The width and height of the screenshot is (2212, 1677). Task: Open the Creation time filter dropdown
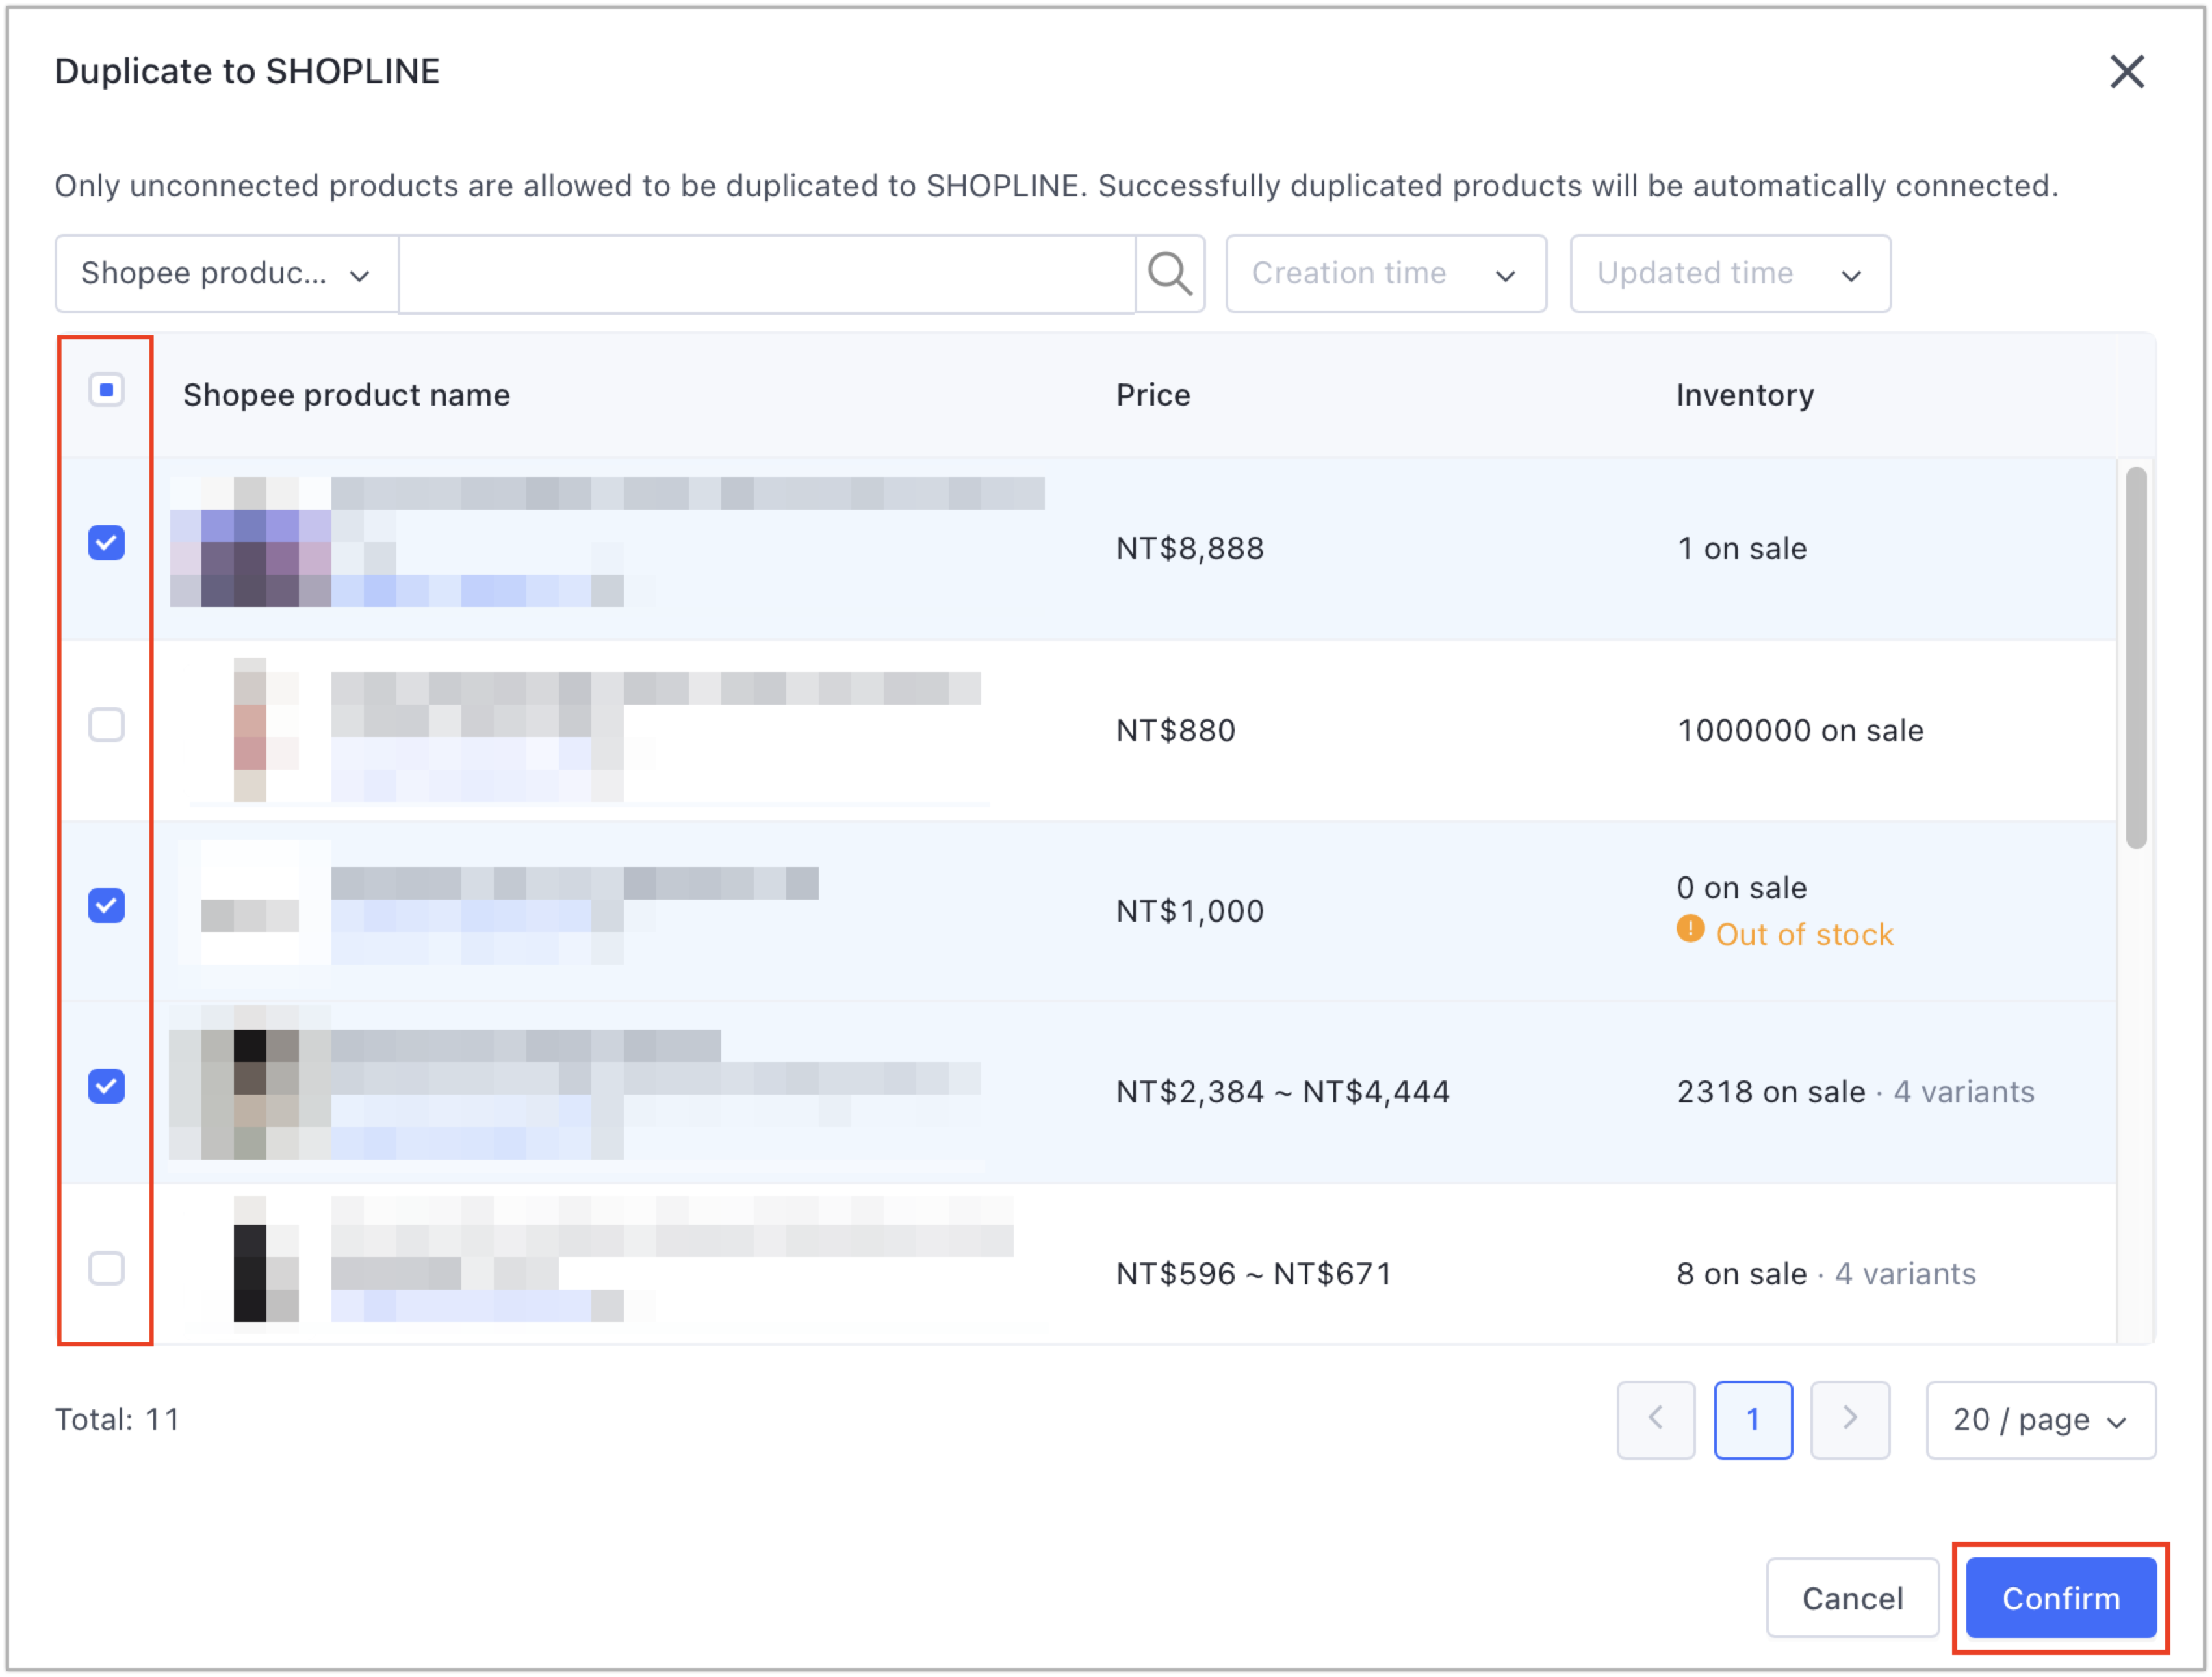click(x=1386, y=274)
